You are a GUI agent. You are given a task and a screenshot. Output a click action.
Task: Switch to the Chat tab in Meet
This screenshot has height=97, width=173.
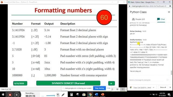coord(161,19)
